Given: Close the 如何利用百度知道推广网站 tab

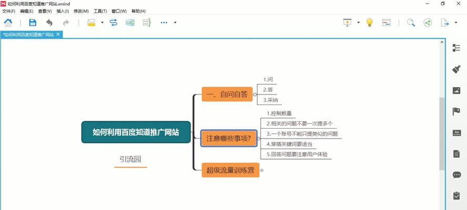Looking at the screenshot, I should [58, 34].
